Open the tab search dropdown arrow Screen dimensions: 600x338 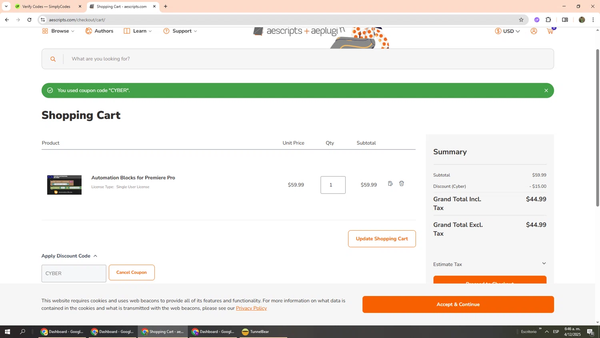tap(6, 6)
